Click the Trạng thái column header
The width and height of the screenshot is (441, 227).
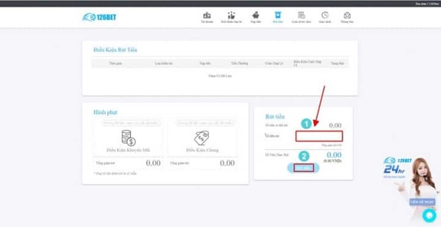click(x=337, y=64)
